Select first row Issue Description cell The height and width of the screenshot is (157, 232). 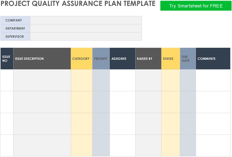coord(42,80)
